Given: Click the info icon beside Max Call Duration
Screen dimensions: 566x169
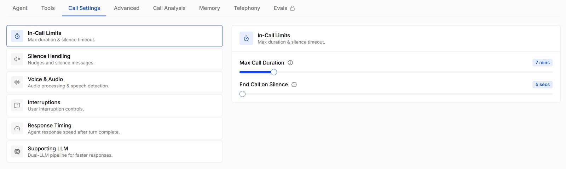Looking at the screenshot, I should 290,63.
